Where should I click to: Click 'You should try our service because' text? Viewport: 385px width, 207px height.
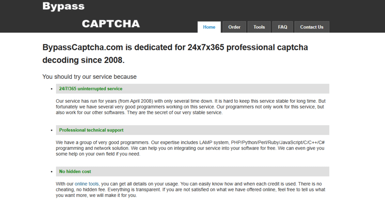tap(89, 76)
